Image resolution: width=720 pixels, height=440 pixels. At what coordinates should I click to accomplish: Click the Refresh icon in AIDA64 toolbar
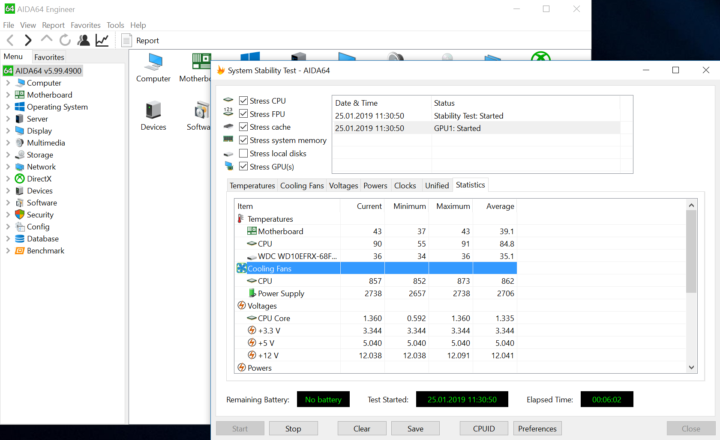65,40
